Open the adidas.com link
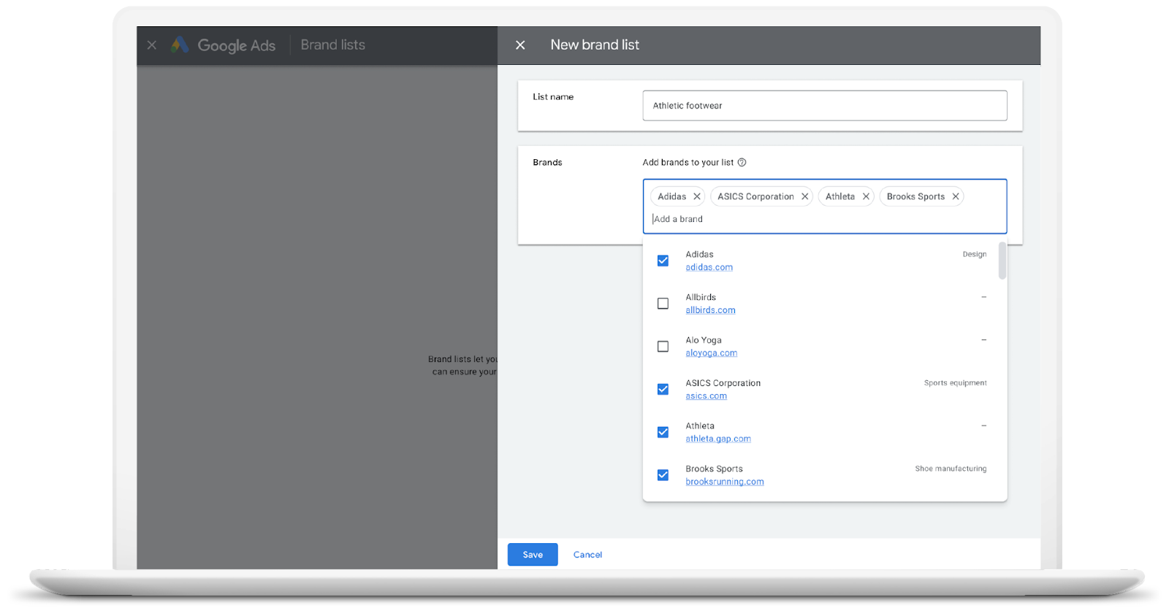Image resolution: width=1169 pixels, height=608 pixels. point(709,267)
